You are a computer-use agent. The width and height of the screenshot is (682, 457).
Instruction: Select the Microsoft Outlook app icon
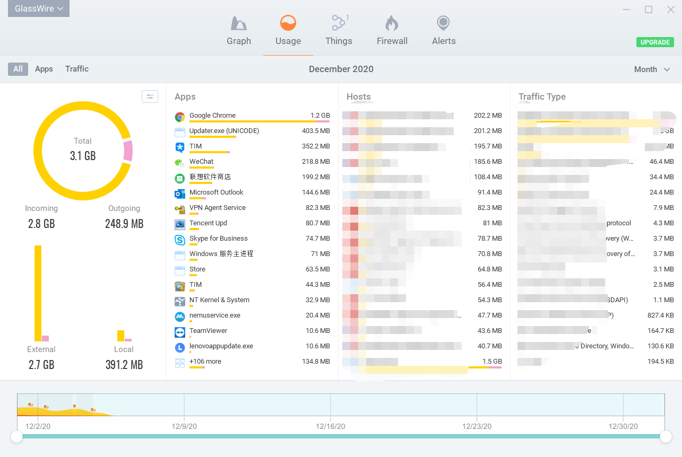click(180, 194)
